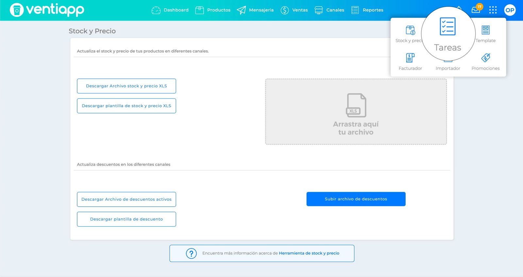
Task: Click Descargar plantilla de stock y precio XLS
Action: pyautogui.click(x=127, y=106)
